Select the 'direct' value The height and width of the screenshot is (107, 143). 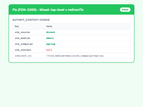coord(51,32)
